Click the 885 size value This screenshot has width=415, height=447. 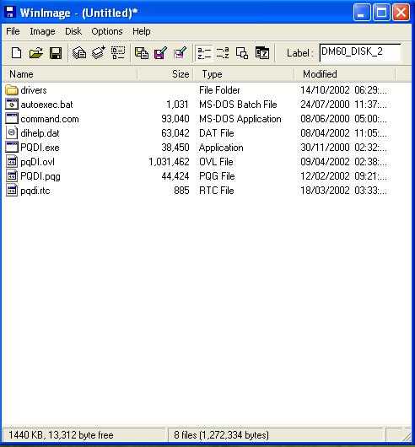[x=181, y=190]
